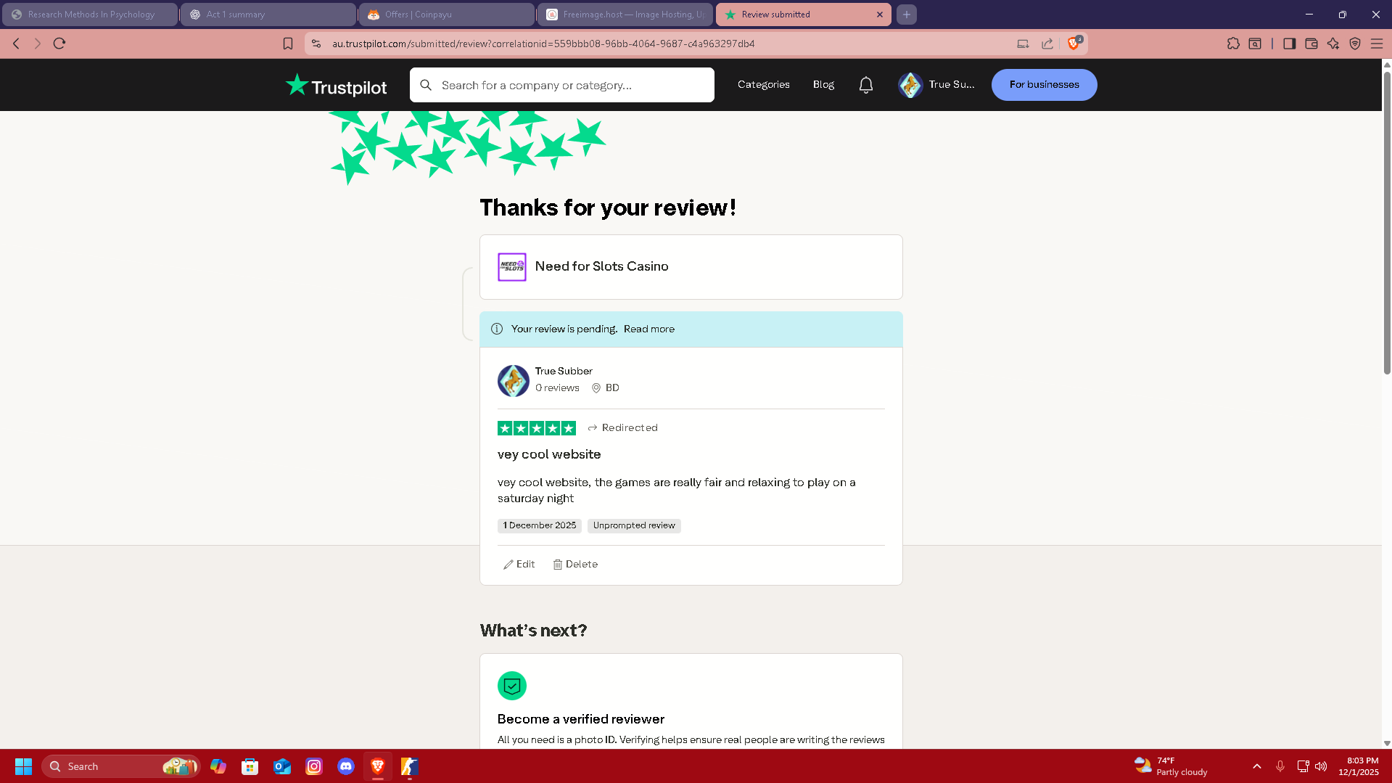Click the '1 December 2025' date tag
This screenshot has height=783, width=1392.
click(540, 525)
